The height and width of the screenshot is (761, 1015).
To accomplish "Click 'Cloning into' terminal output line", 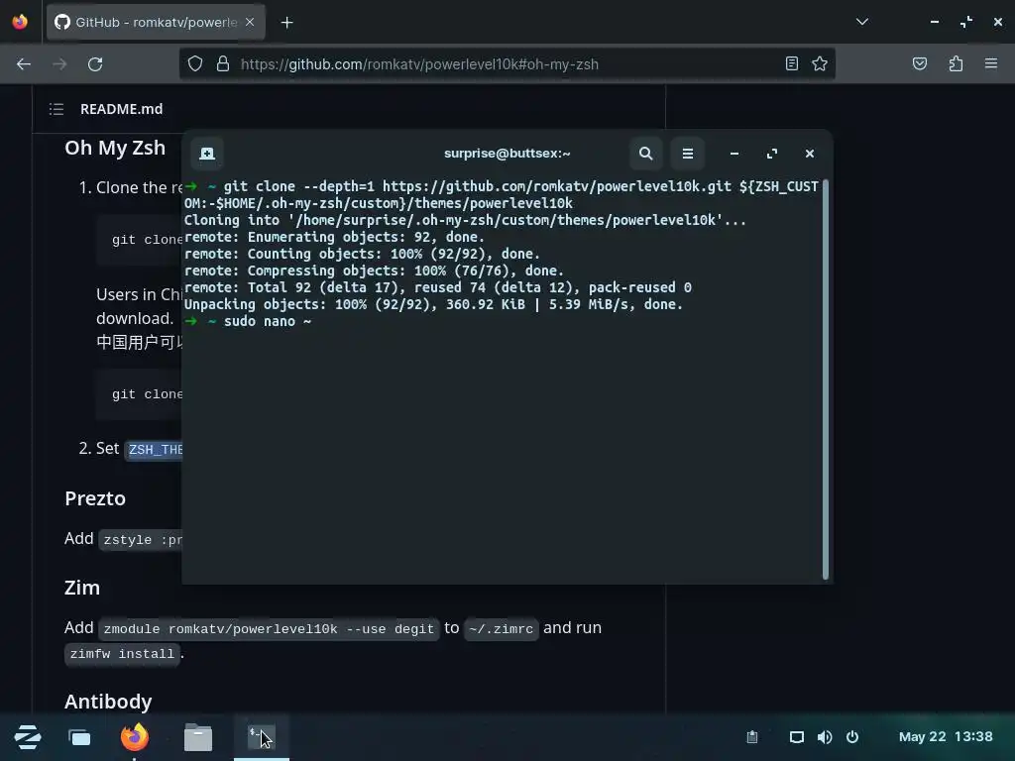I will point(465,221).
